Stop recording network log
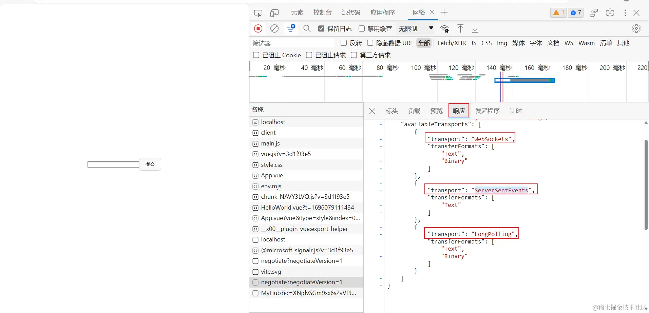 (x=258, y=28)
